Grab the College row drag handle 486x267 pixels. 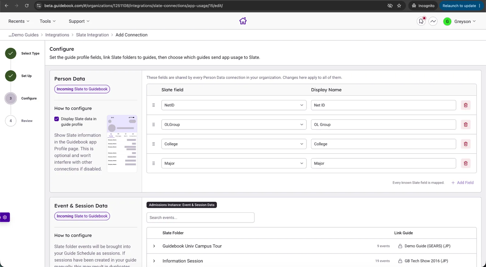[153, 144]
